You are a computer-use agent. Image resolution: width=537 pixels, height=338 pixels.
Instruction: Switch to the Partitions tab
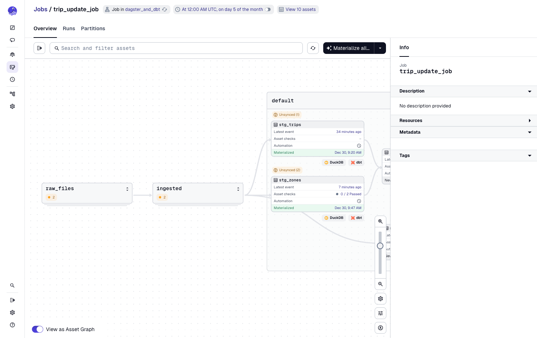click(93, 28)
